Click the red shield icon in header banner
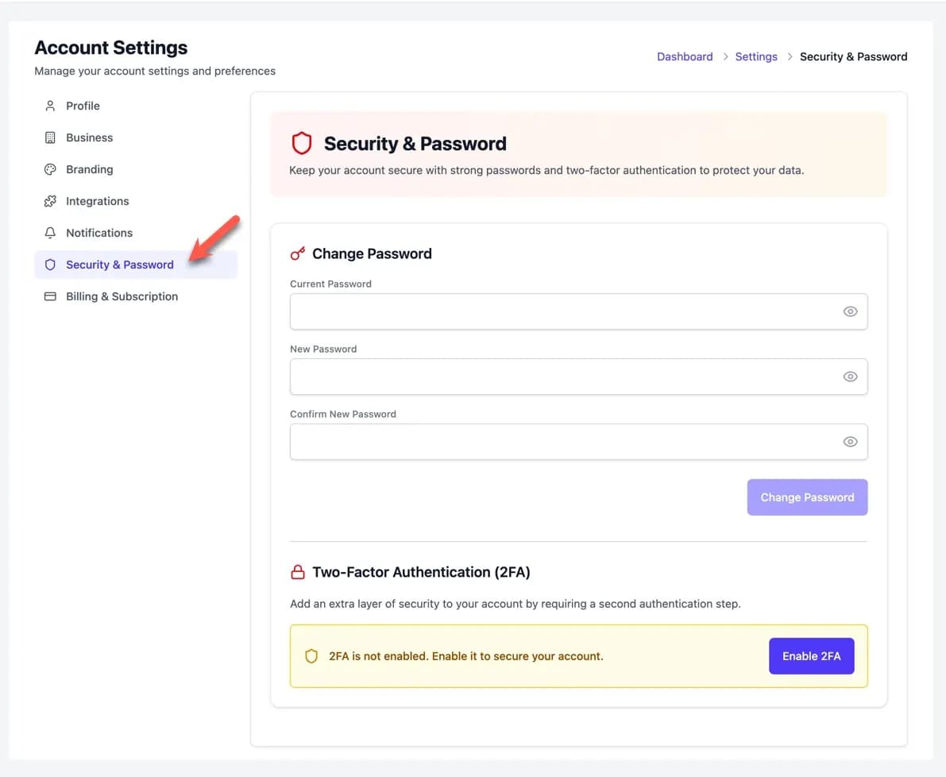Viewport: 946px width, 777px height. pos(302,144)
